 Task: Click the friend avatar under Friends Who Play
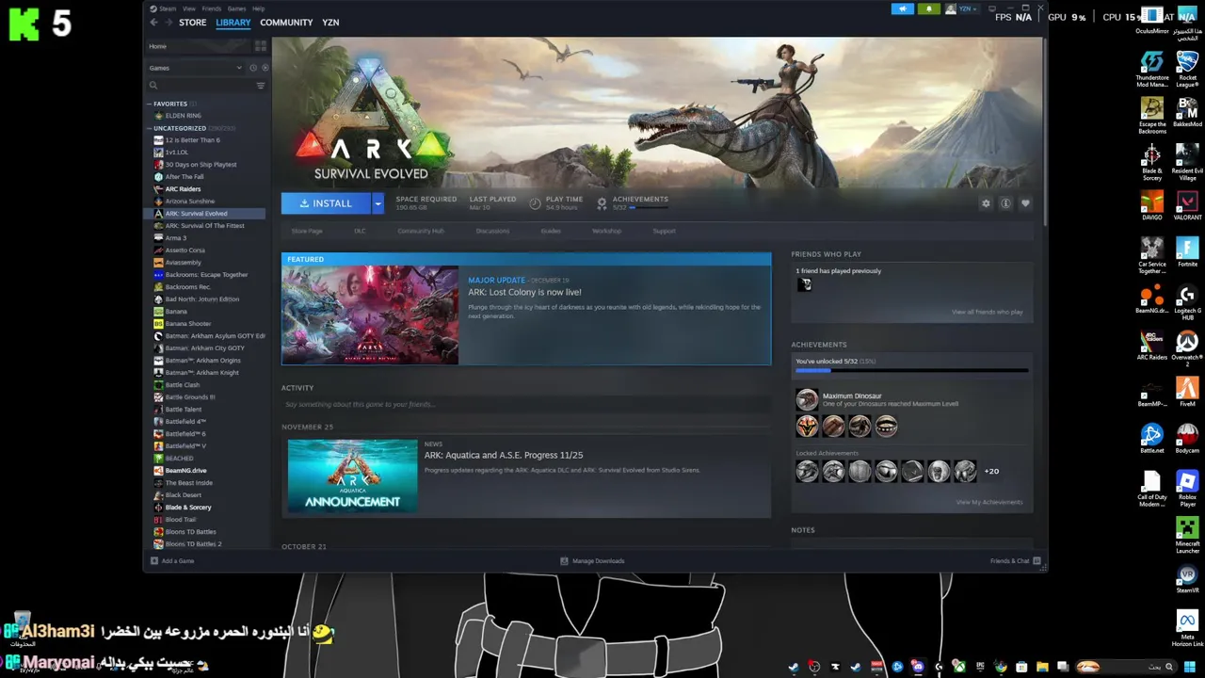804,284
